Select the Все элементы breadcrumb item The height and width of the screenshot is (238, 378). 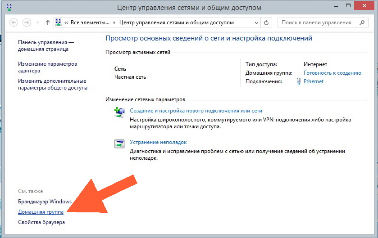point(89,22)
